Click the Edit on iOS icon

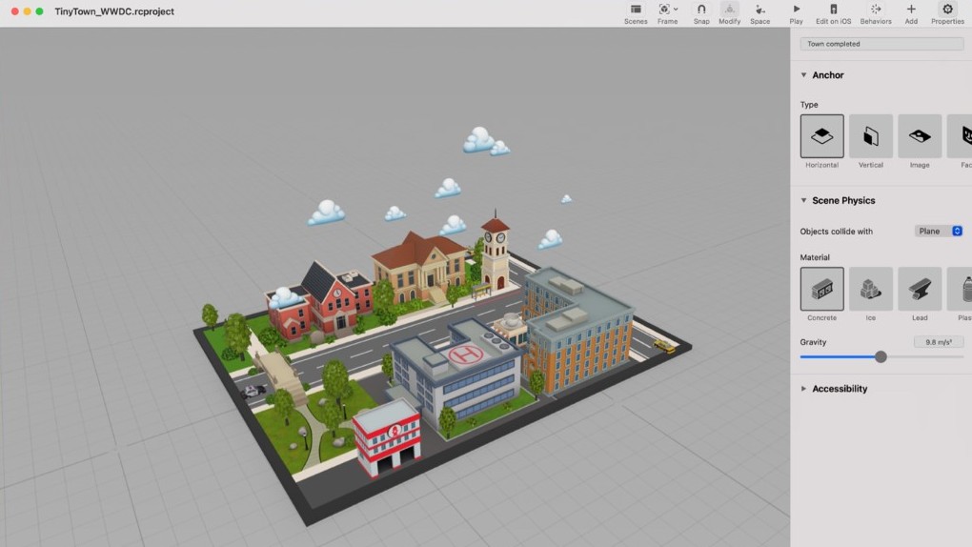pos(833,10)
